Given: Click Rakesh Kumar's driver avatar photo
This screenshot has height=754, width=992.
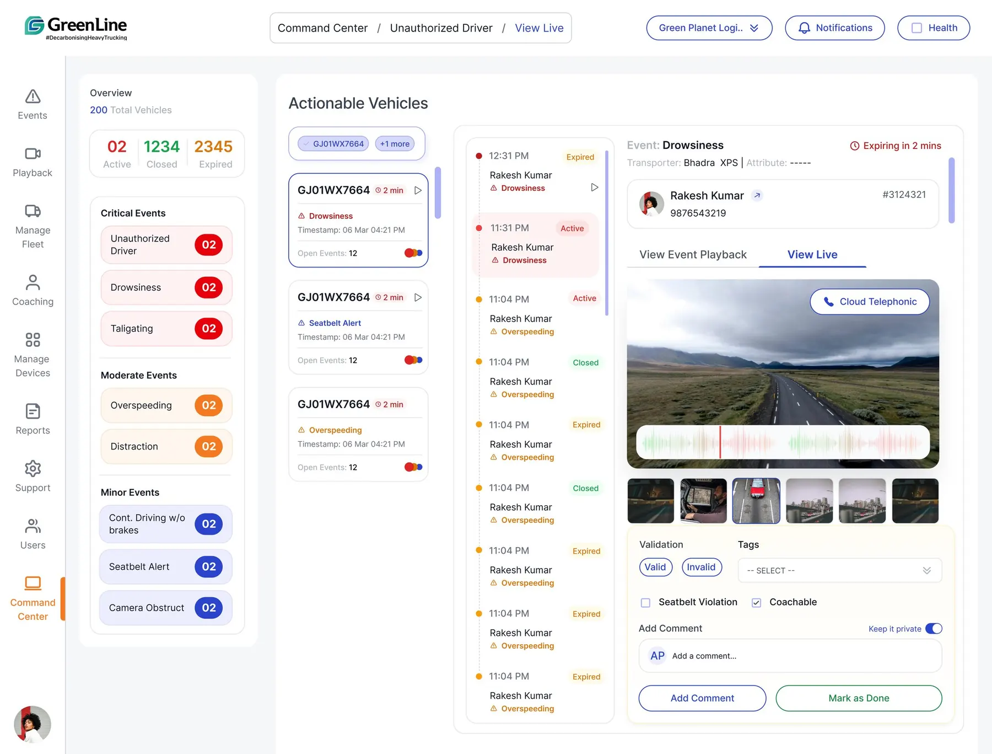Looking at the screenshot, I should (651, 204).
